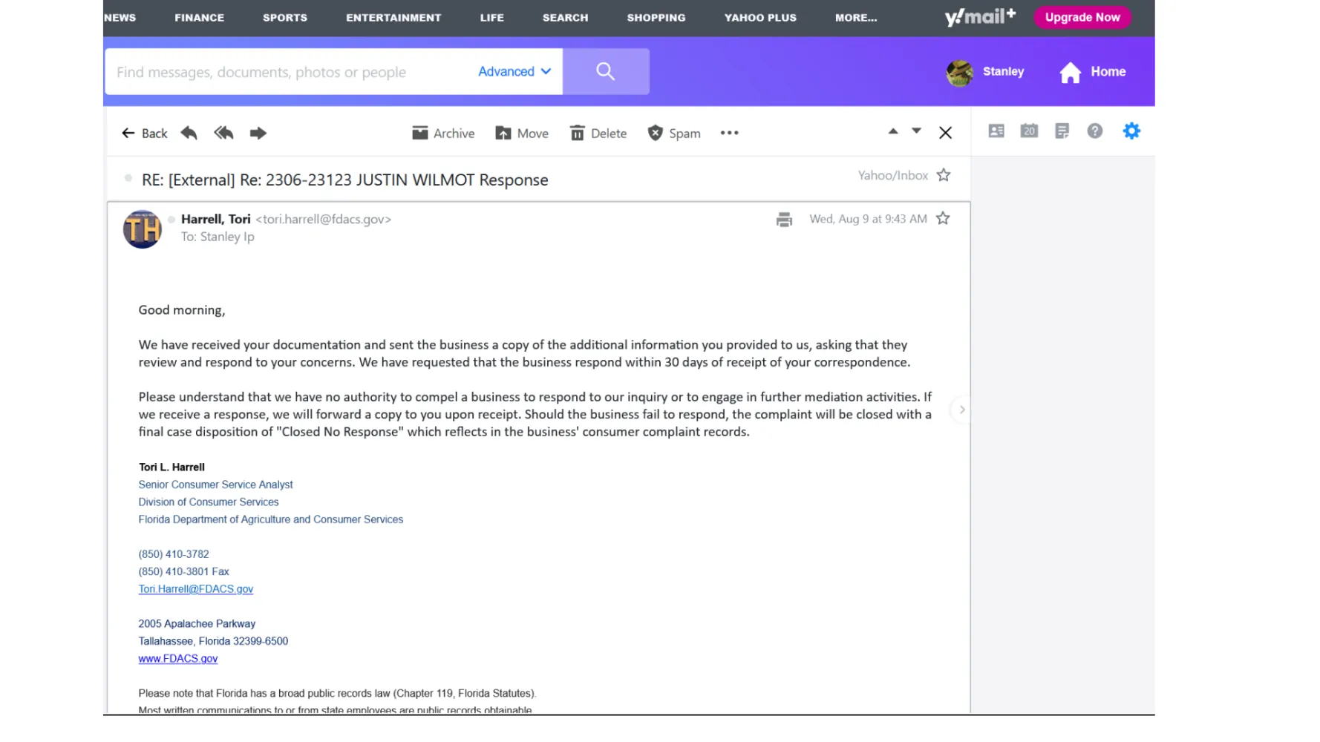Open the Settings gear icon
The width and height of the screenshot is (1320, 742).
tap(1131, 131)
